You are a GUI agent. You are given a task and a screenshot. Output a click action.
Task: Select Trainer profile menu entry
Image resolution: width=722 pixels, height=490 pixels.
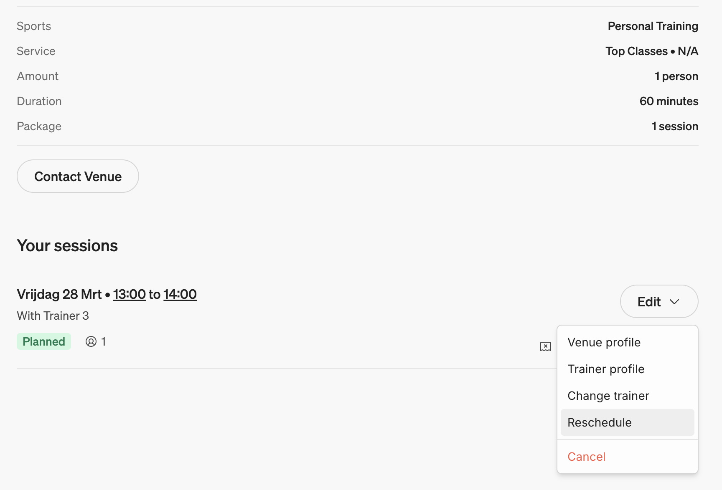point(606,369)
